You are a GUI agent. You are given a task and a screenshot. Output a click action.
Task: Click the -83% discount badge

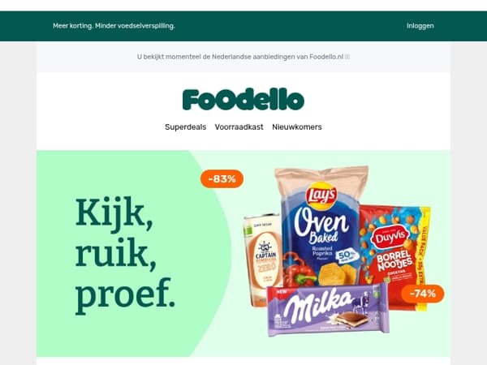point(222,178)
